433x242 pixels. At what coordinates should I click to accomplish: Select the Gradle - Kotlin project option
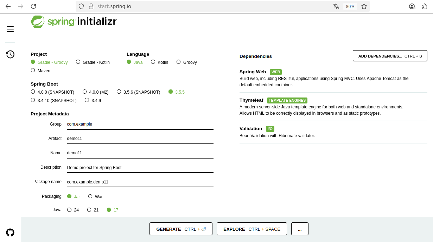point(93,62)
